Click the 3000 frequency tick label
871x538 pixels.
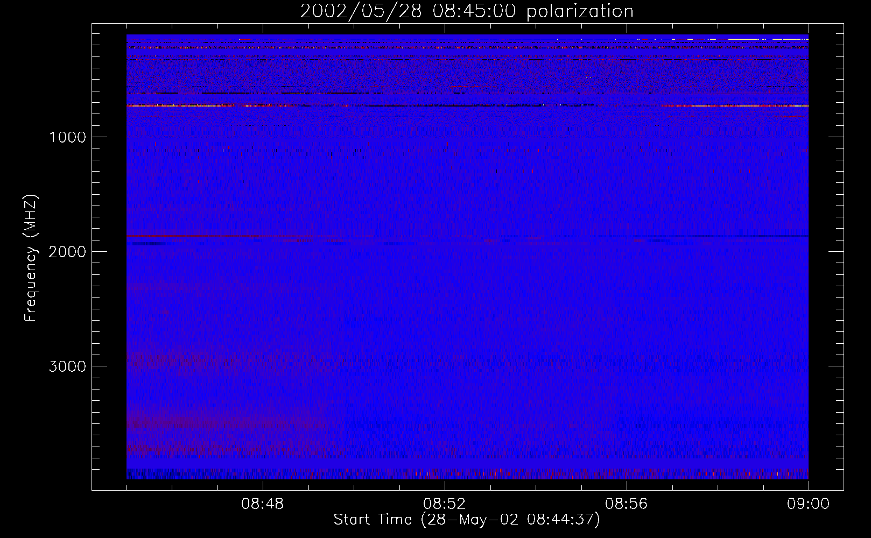[x=67, y=366]
